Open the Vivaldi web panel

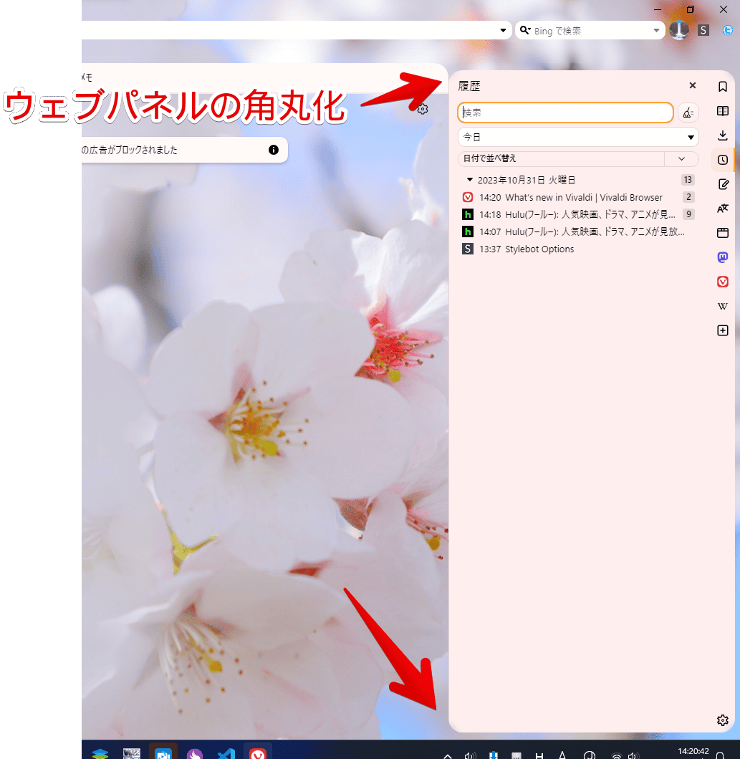(723, 282)
